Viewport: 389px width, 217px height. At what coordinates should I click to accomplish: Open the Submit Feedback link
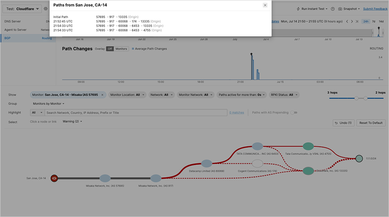[x=375, y=9]
